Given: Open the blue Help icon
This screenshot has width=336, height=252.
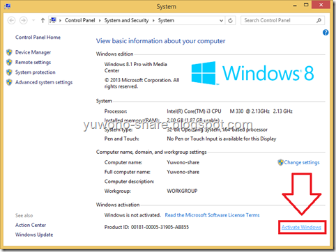Looking at the screenshot, I should coord(326,32).
